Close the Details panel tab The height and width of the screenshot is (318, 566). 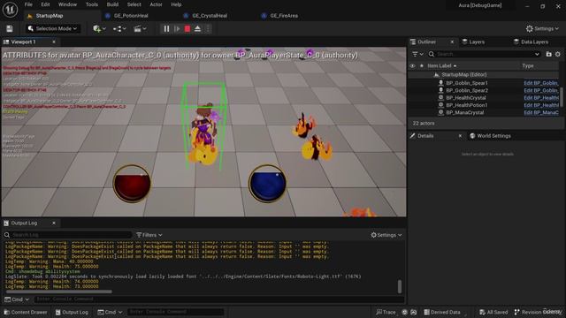(460, 136)
